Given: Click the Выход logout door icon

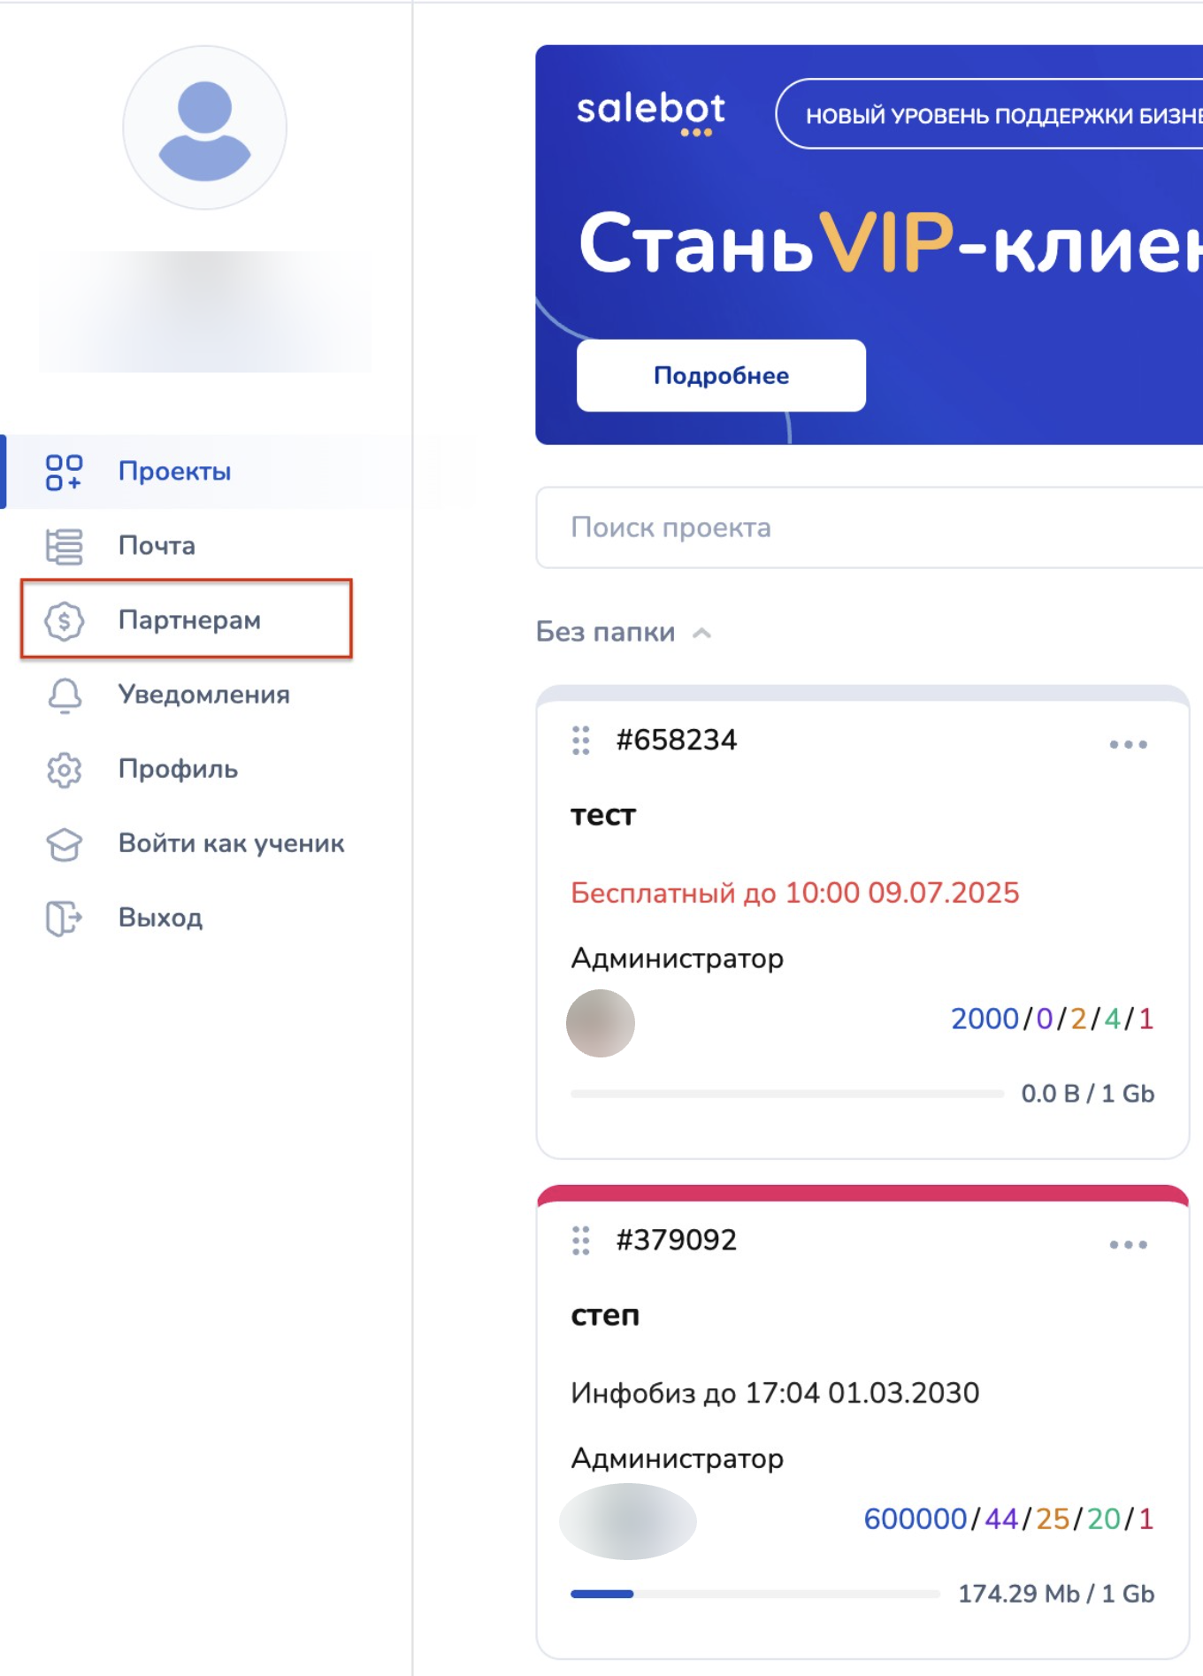Looking at the screenshot, I should pyautogui.click(x=64, y=919).
